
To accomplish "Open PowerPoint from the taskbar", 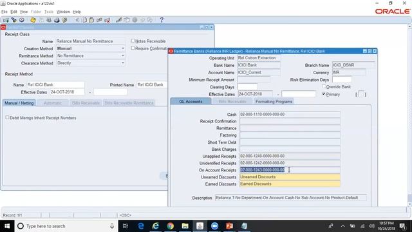I will (229, 226).
